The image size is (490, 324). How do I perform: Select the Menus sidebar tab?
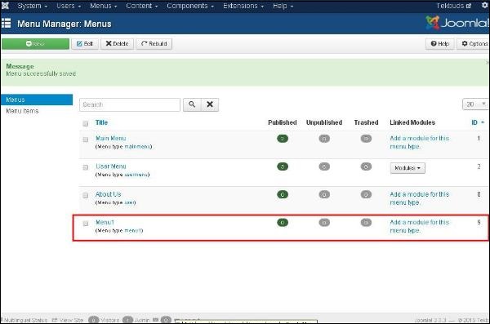click(x=37, y=100)
